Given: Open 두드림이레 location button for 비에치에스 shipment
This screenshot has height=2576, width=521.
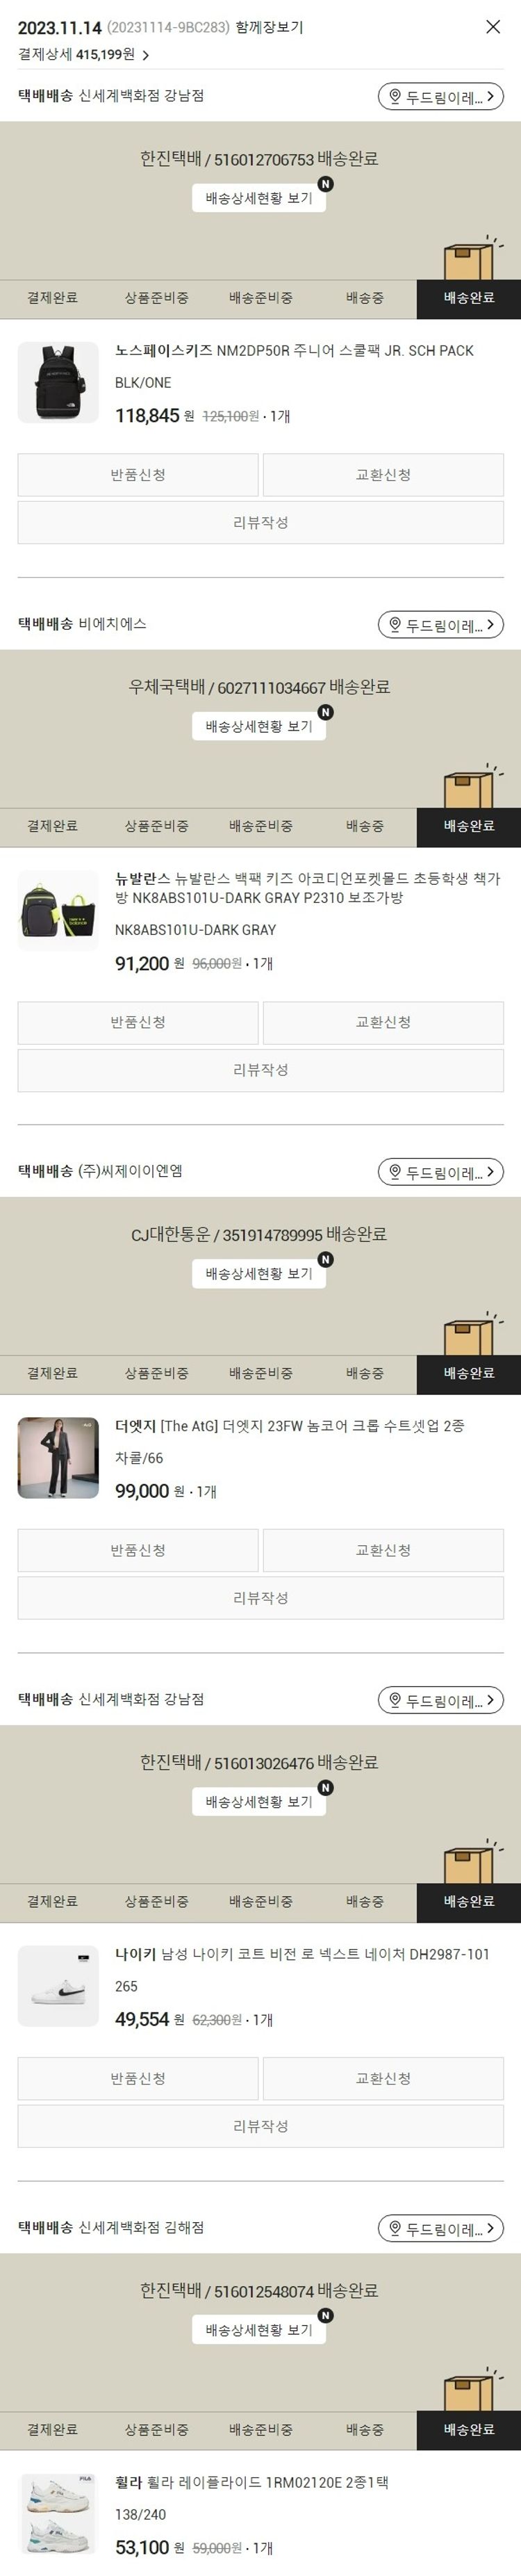Looking at the screenshot, I should pos(440,625).
